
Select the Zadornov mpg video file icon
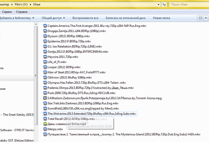click(x=45, y=98)
